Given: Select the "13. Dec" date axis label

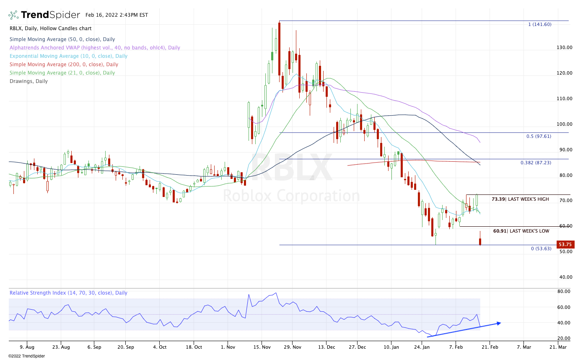Looking at the screenshot, I should click(326, 347).
